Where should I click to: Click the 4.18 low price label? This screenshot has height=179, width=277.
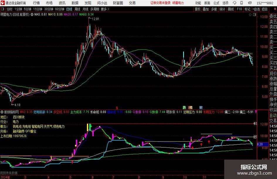point(17,105)
